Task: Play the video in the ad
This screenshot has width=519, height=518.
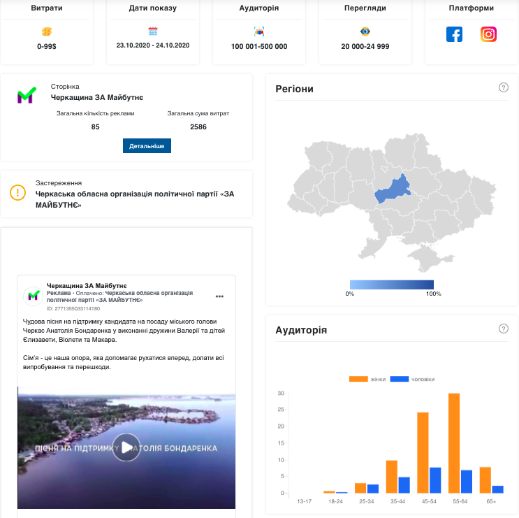Action: pyautogui.click(x=126, y=447)
